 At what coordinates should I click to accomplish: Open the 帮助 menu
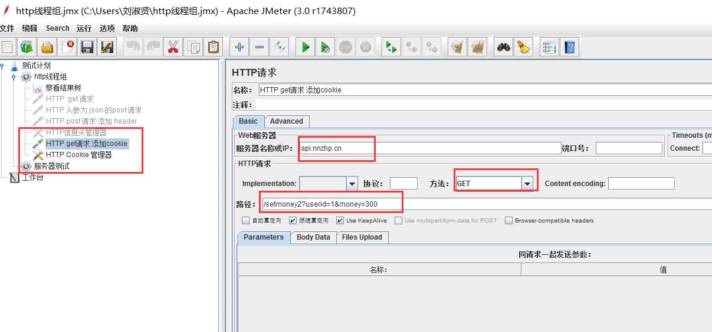130,28
